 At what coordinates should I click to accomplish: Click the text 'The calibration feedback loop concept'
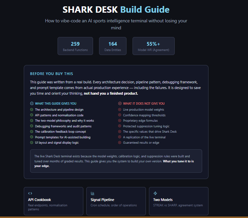coord(61,132)
